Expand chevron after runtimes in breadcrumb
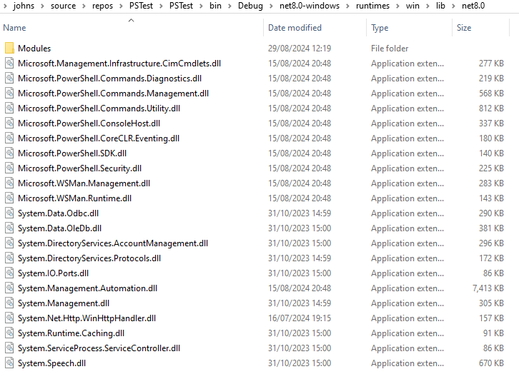Viewport: 519px width, 389px height. pos(398,6)
